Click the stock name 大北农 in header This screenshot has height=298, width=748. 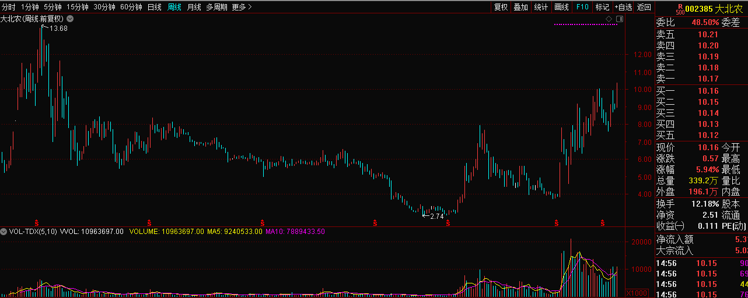pos(729,9)
